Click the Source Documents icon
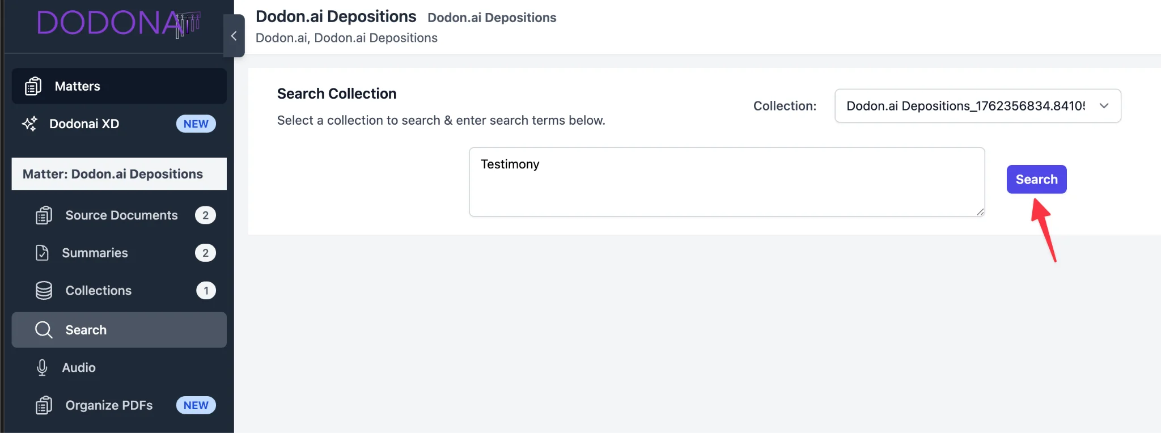The width and height of the screenshot is (1161, 433). (44, 215)
